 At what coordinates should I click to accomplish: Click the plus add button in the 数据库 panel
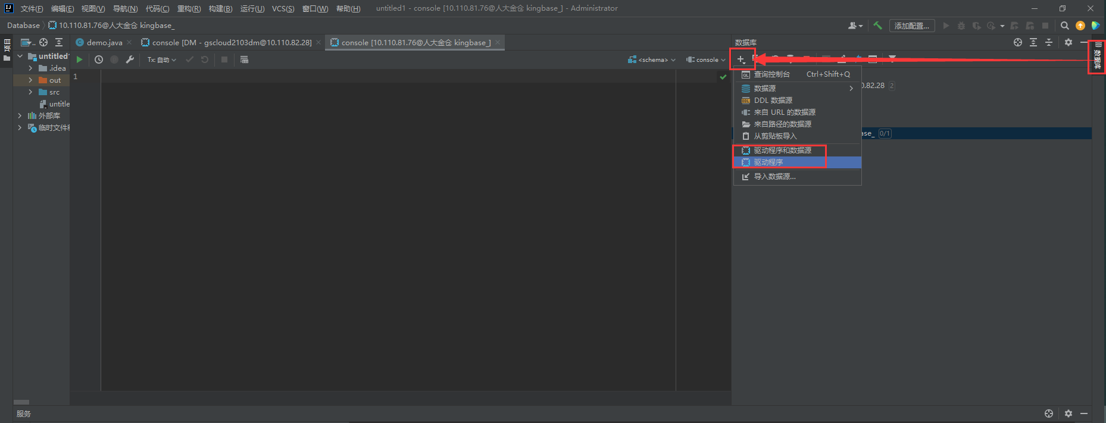pyautogui.click(x=741, y=59)
